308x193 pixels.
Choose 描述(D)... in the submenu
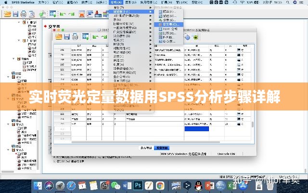coord(168,16)
